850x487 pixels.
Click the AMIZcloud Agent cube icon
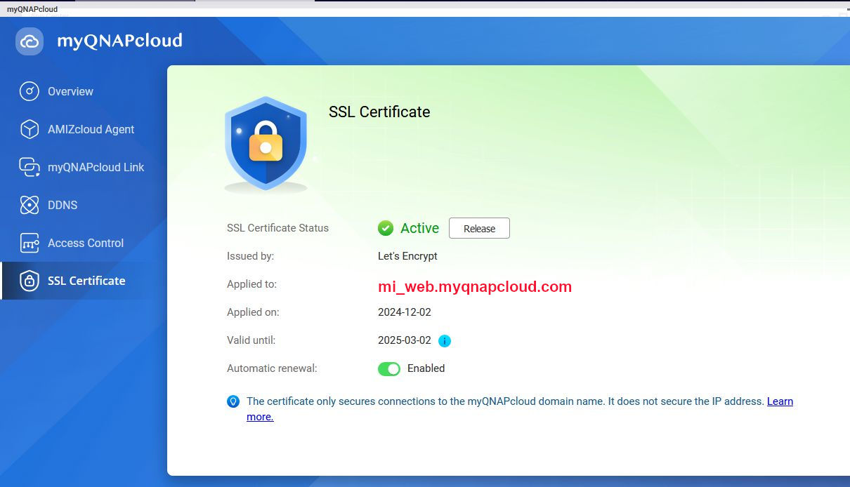click(x=29, y=129)
